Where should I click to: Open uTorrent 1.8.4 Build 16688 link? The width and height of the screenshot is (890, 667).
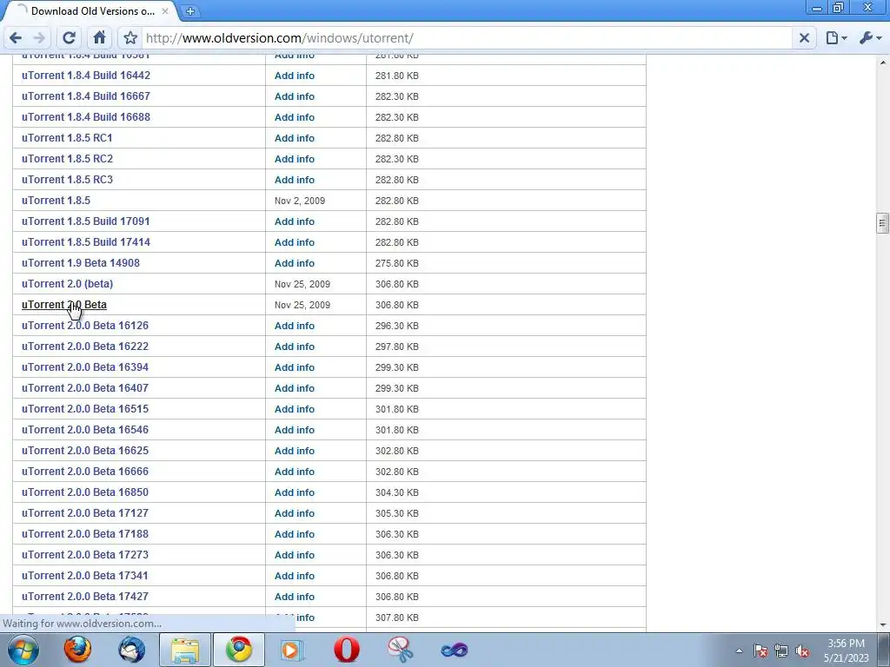(x=86, y=117)
